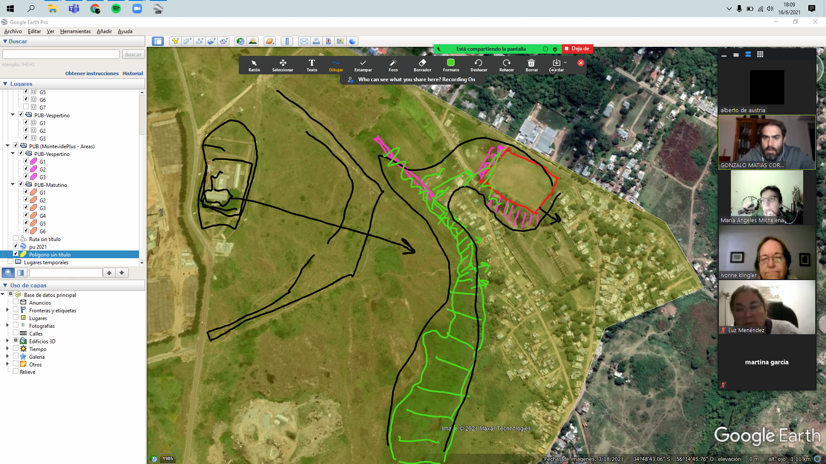Click the Add Path toolbar icon
826x464 pixels.
coord(199,41)
